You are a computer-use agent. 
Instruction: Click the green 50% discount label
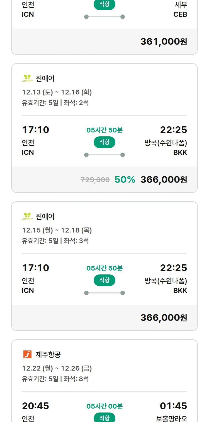click(x=125, y=180)
